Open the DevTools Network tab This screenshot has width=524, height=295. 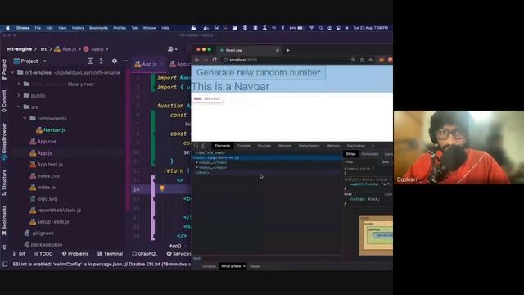284,146
